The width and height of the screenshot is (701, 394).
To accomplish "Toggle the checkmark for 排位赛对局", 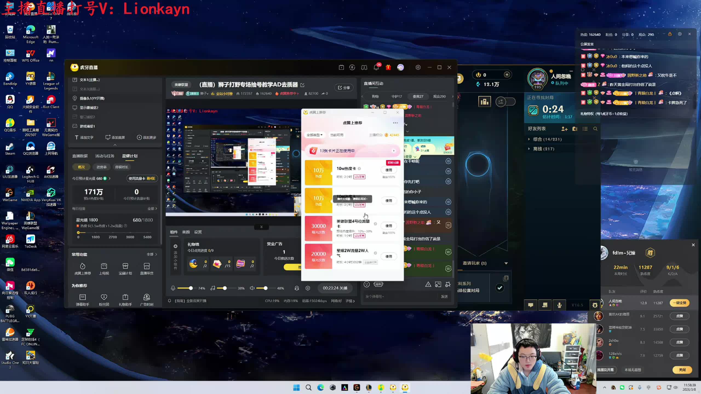I will (x=500, y=288).
